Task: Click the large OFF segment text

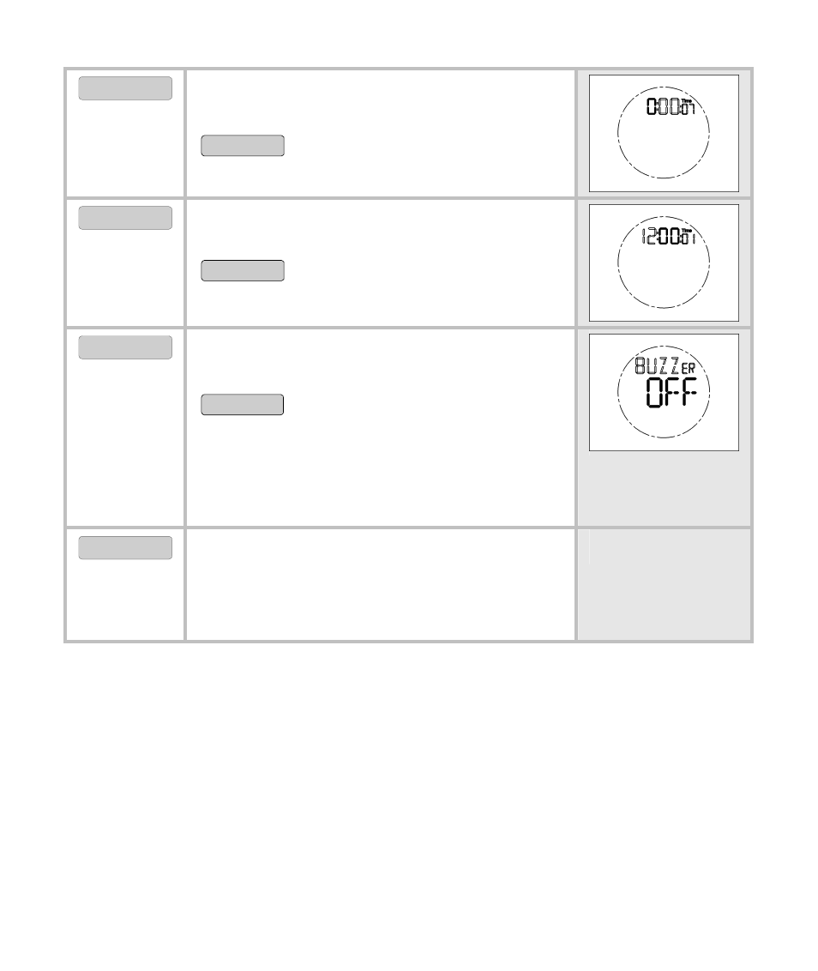Action: [x=671, y=392]
